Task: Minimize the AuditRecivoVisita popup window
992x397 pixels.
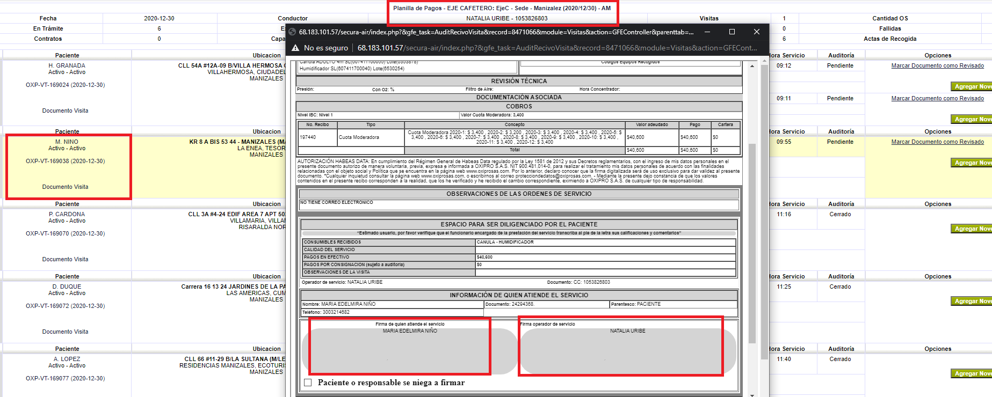Action: [707, 32]
